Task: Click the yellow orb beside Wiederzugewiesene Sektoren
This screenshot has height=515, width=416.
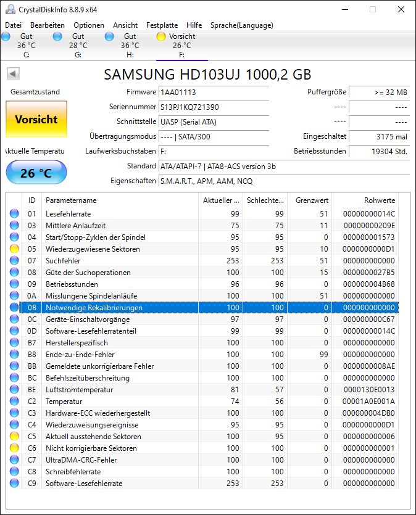Action: point(14,249)
